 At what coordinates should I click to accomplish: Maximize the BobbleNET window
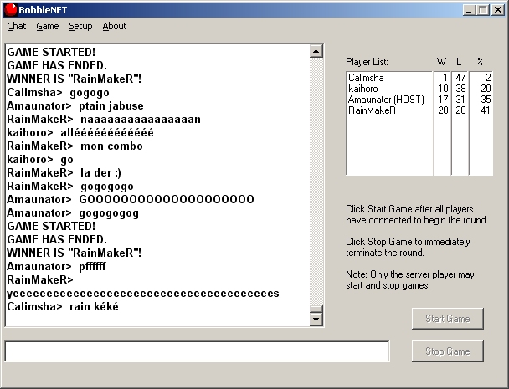tap(485, 9)
